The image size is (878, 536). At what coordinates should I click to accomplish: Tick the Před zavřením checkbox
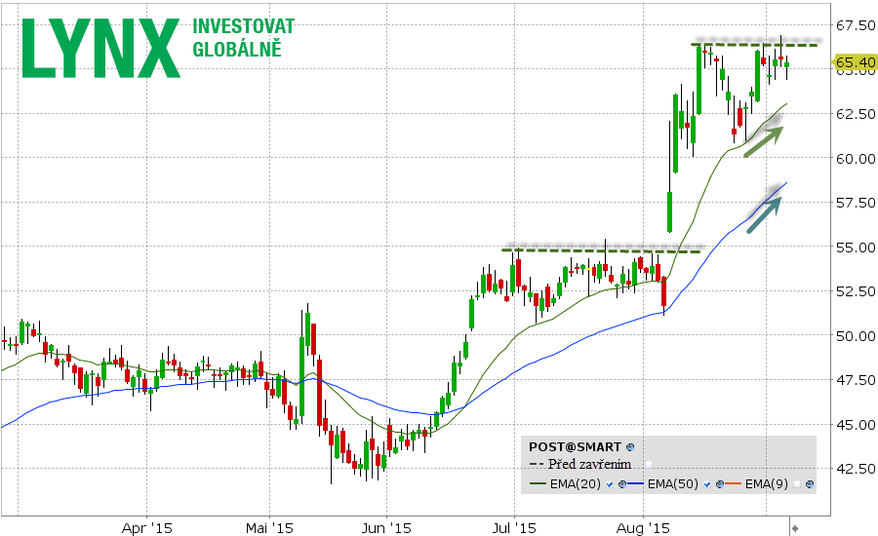click(649, 465)
